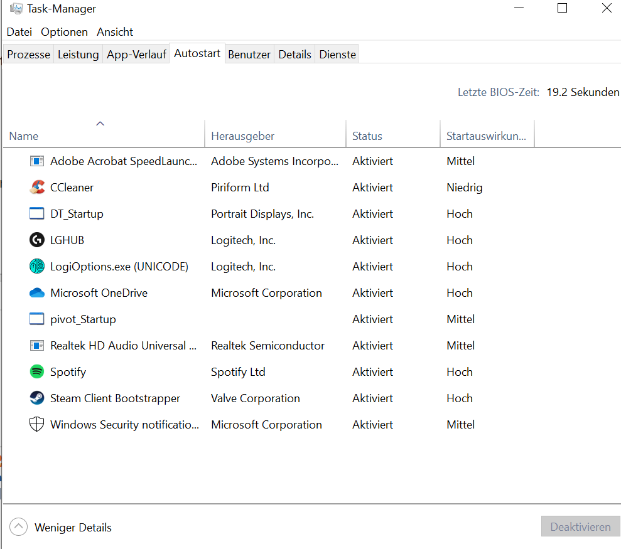
Task: Open the Optionen menu
Action: [64, 31]
